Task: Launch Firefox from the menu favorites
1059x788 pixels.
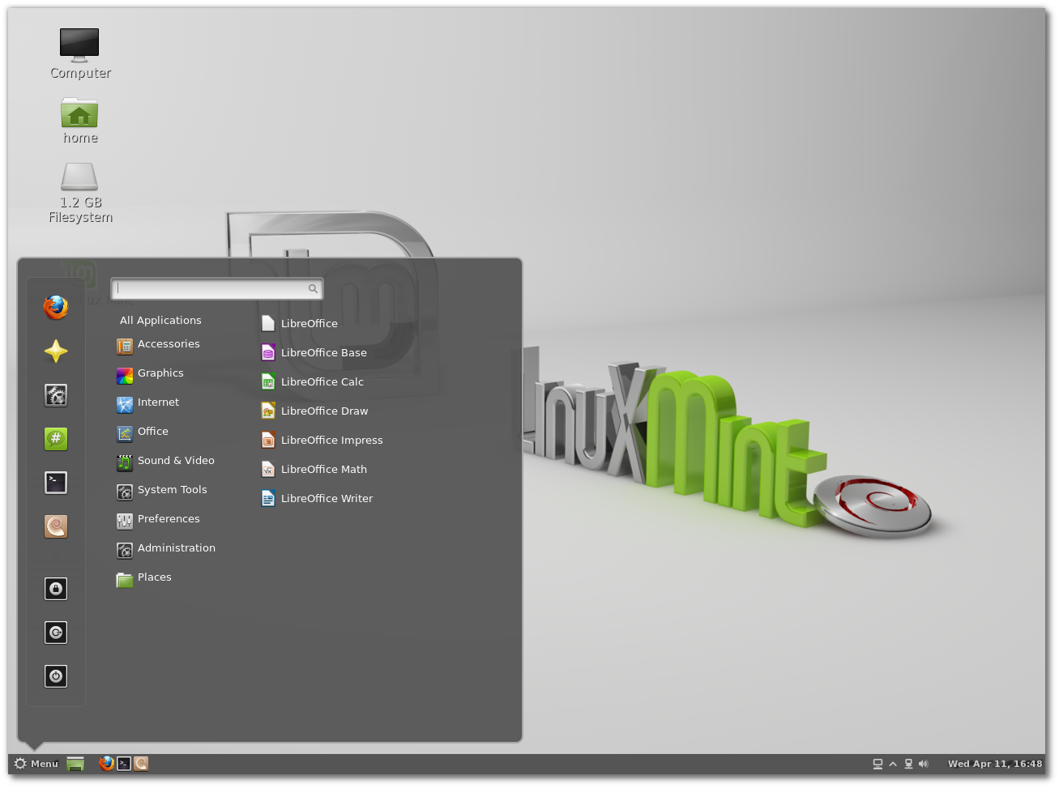Action: (56, 308)
